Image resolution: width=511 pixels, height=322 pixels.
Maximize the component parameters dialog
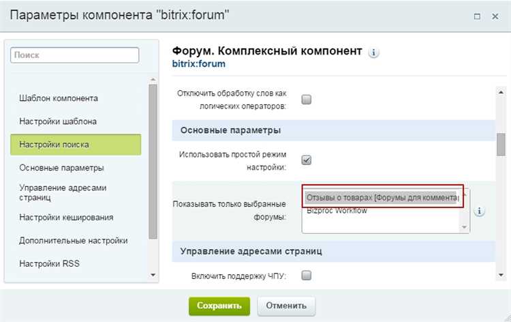point(477,16)
